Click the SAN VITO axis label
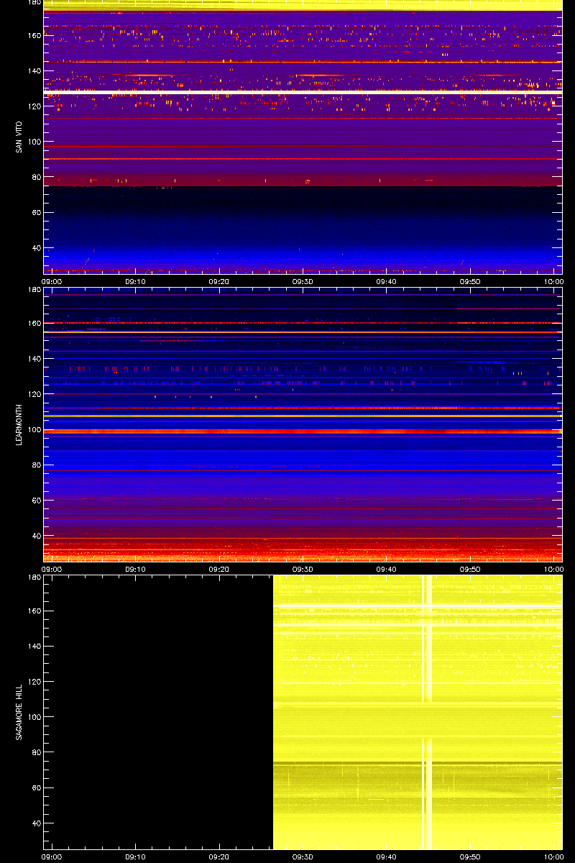This screenshot has width=575, height=863. (x=19, y=137)
